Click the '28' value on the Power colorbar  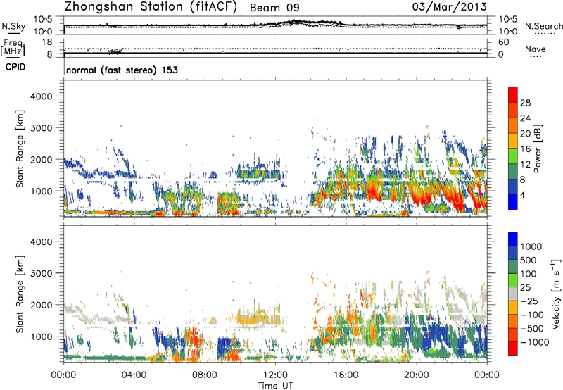(525, 103)
